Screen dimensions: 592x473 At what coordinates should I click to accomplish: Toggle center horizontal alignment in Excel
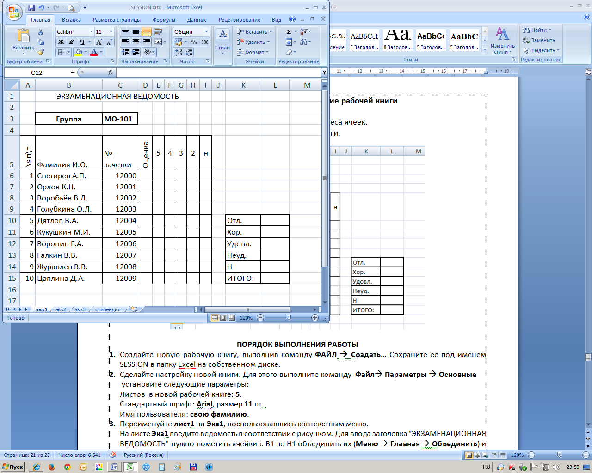pyautogui.click(x=136, y=42)
